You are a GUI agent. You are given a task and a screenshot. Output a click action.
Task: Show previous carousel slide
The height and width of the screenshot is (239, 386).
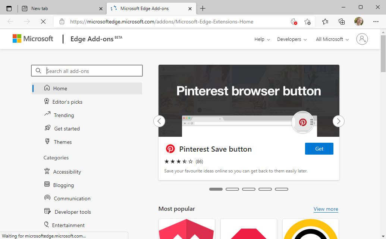[159, 121]
